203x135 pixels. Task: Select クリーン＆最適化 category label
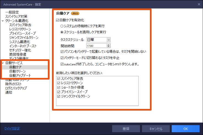click(x=17, y=21)
